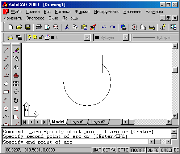Image resolution: width=180 pixels, height=154 pixels.
Task: Expand the layer dropdown list
Action: [87, 38]
